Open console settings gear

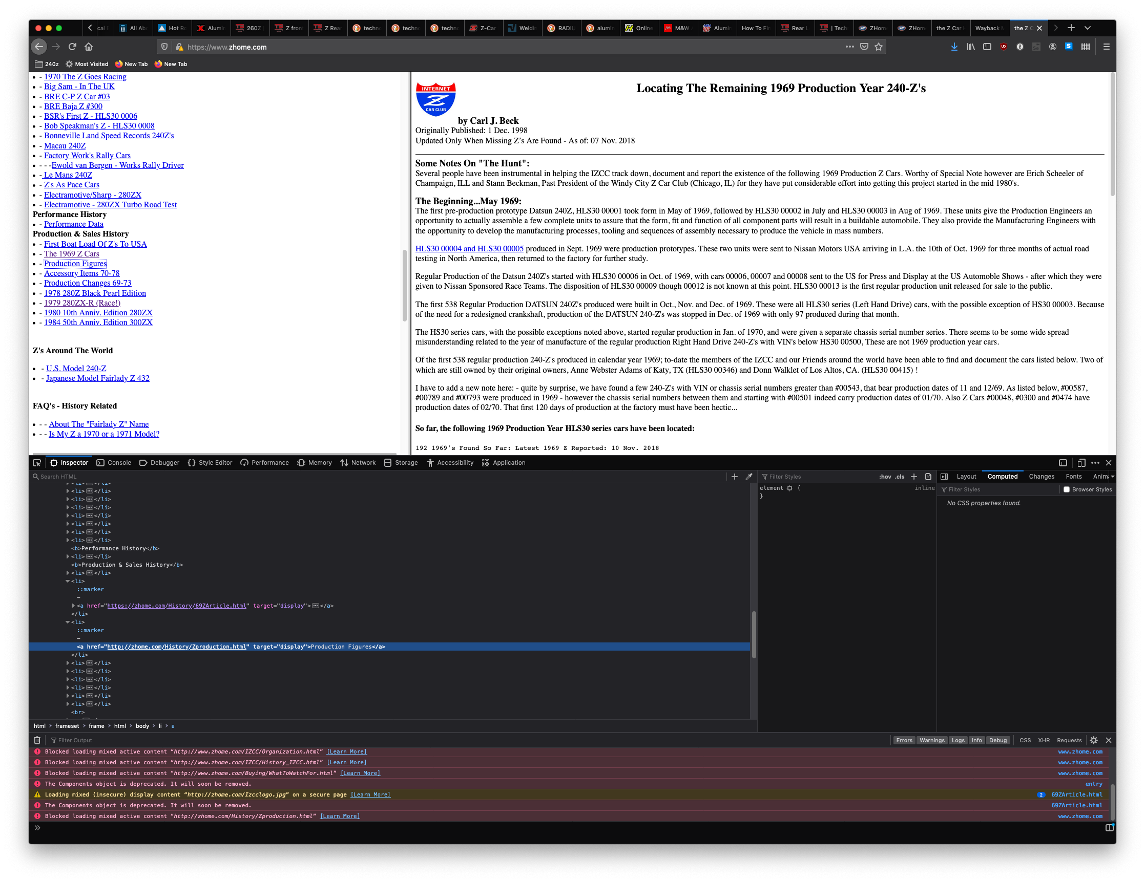[1094, 740]
